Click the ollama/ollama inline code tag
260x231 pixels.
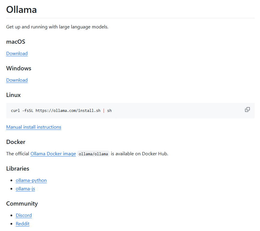pos(93,154)
